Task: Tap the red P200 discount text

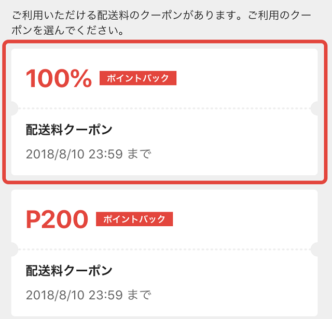Action: click(x=57, y=219)
